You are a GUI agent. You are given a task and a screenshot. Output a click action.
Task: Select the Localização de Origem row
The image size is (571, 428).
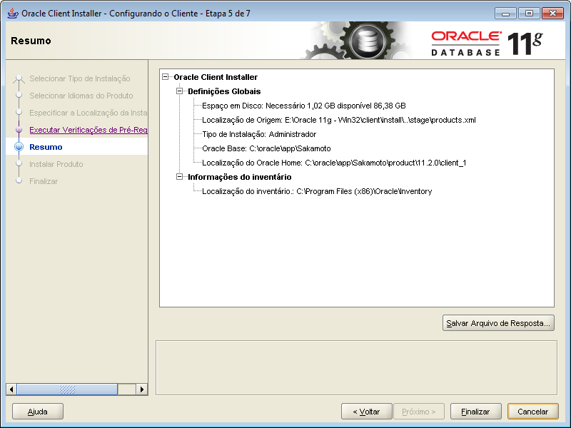click(x=338, y=120)
